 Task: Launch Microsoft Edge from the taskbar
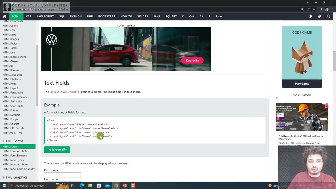[82, 186]
